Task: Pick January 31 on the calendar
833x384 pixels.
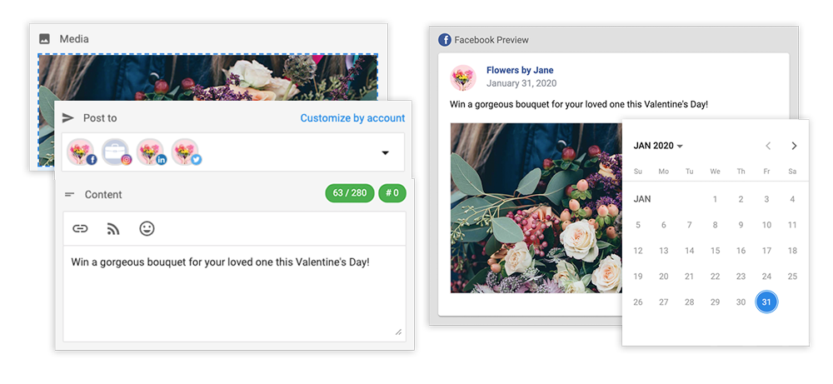Action: coord(766,302)
